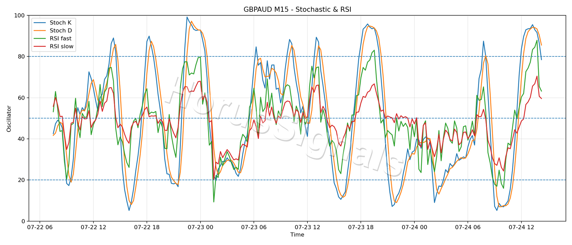
Task: Select the RSI slow legend label
Action: [61, 46]
